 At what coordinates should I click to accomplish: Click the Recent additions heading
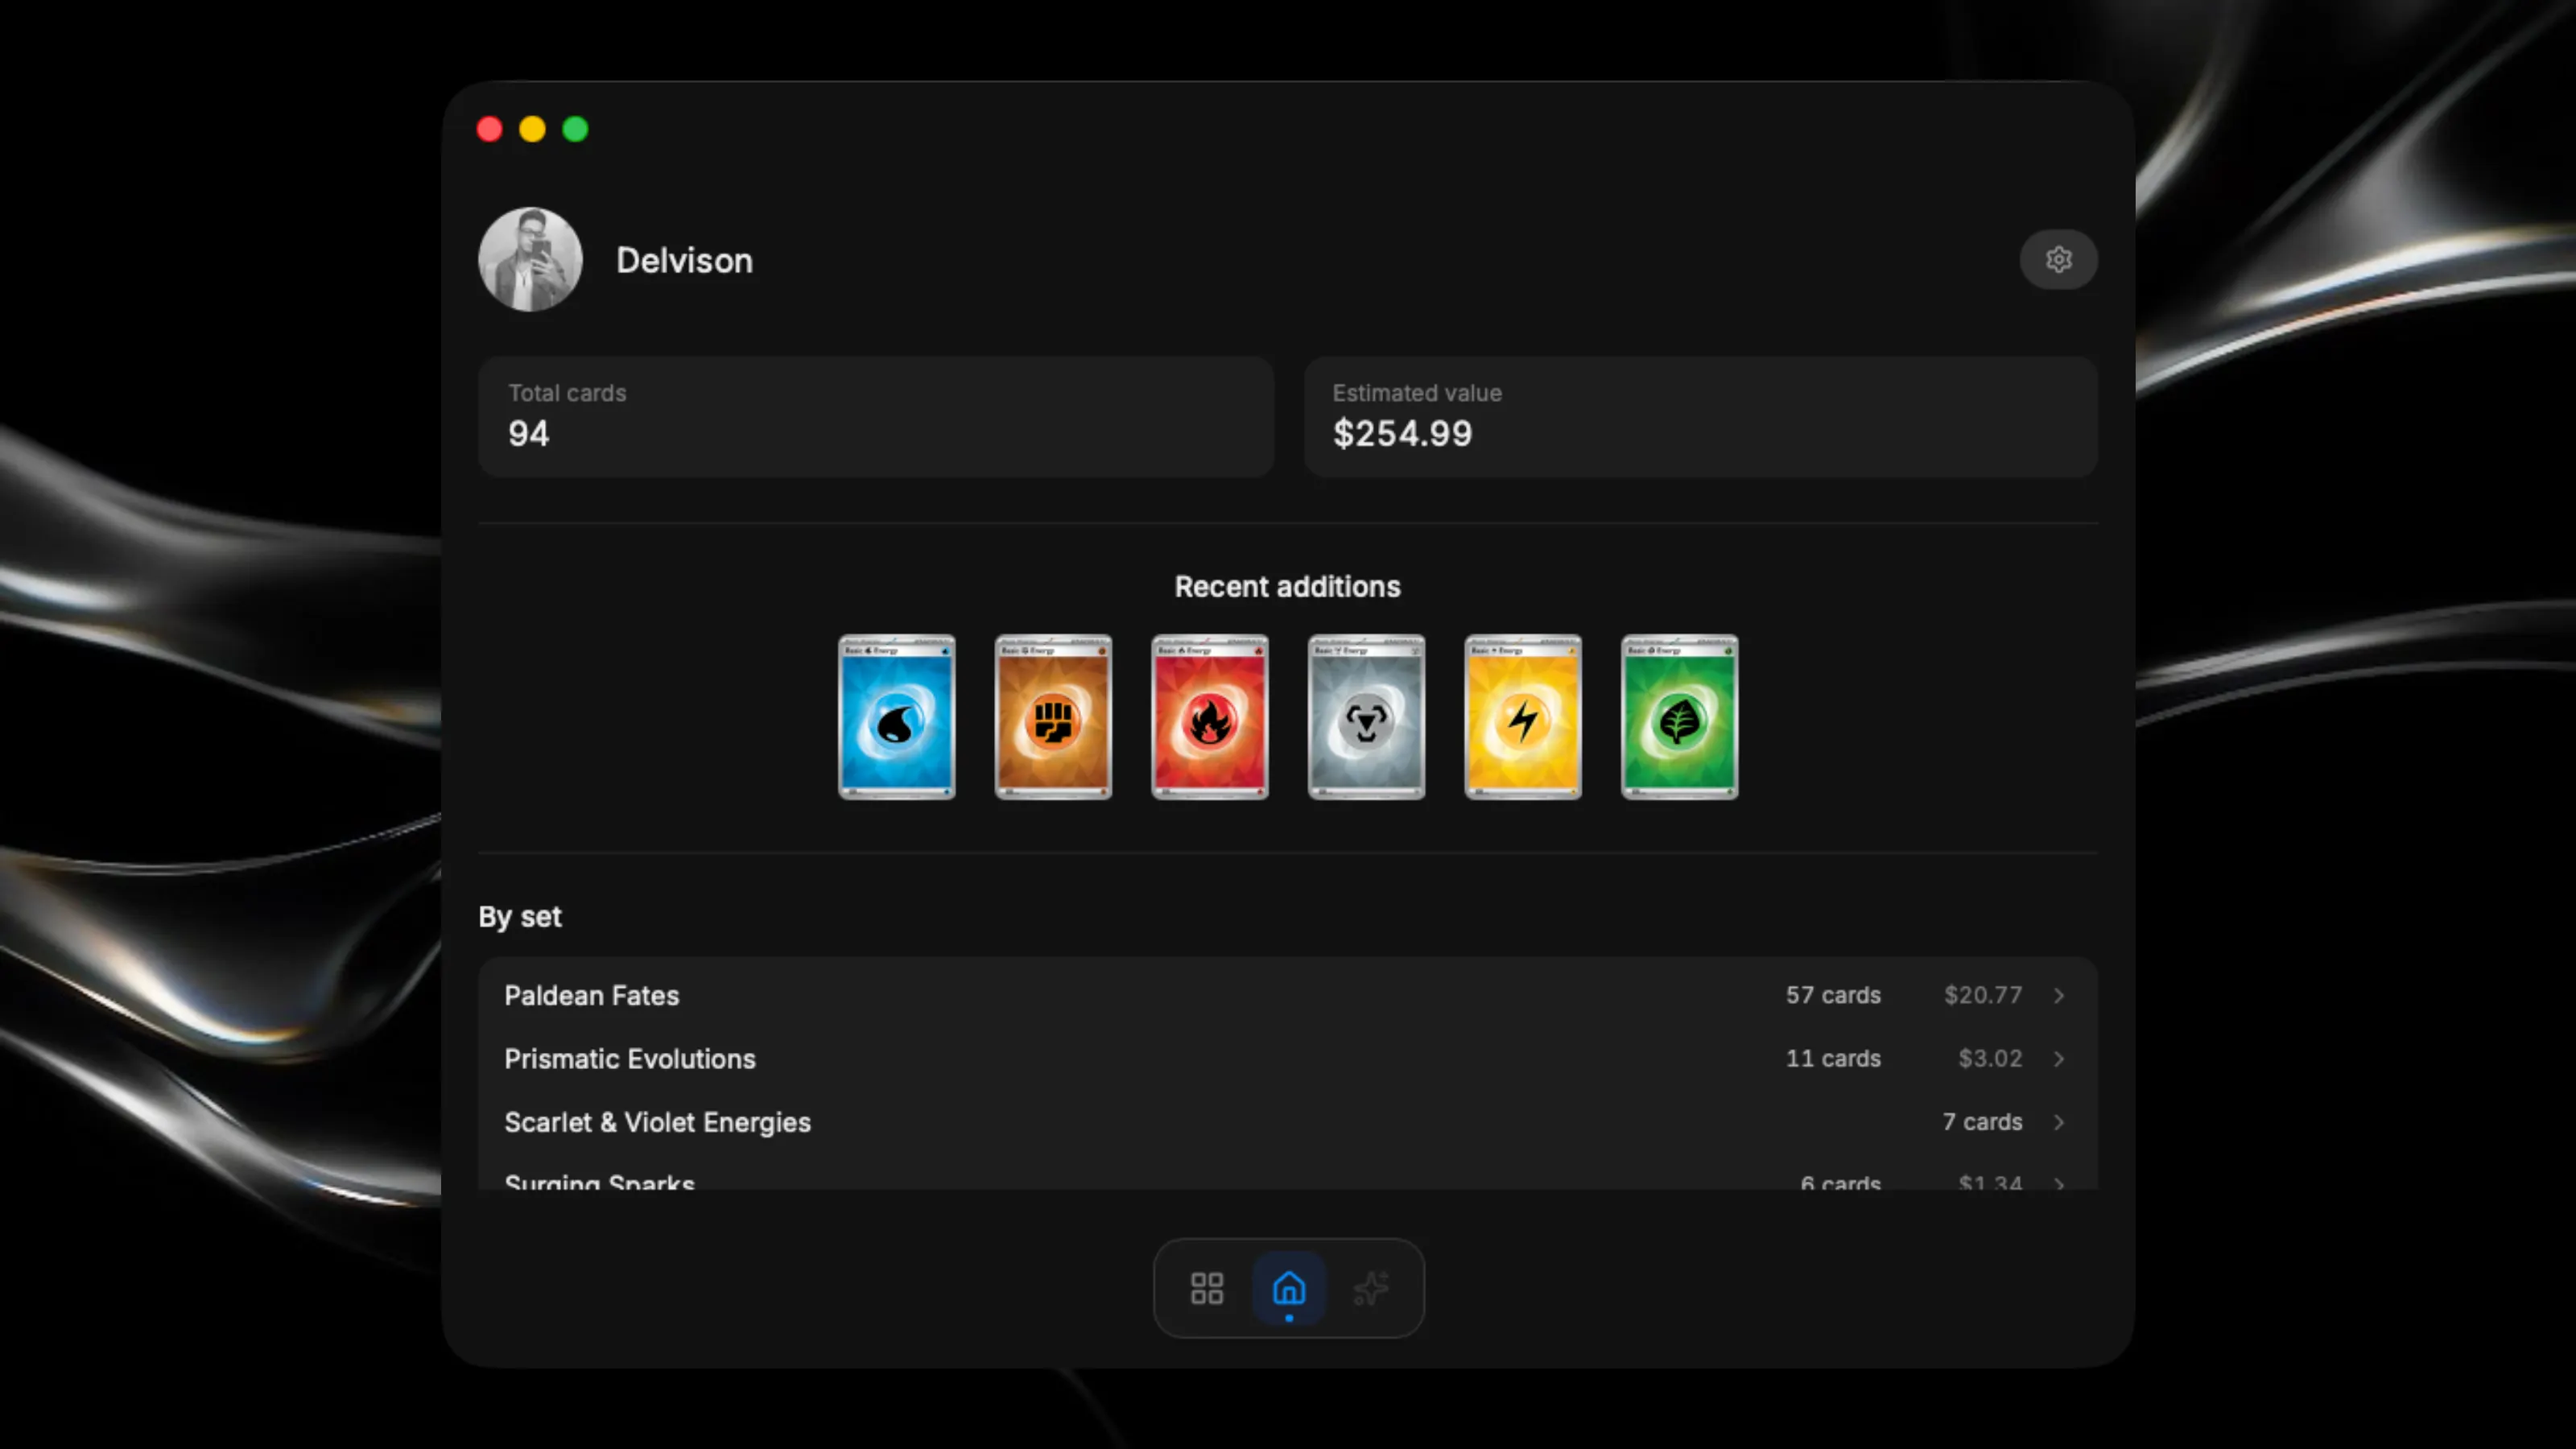point(1287,587)
